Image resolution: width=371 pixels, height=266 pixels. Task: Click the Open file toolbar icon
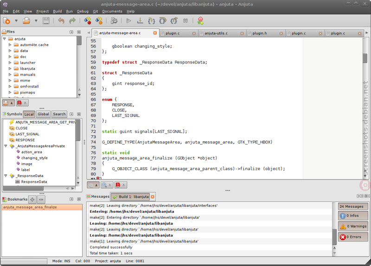tap(26, 21)
